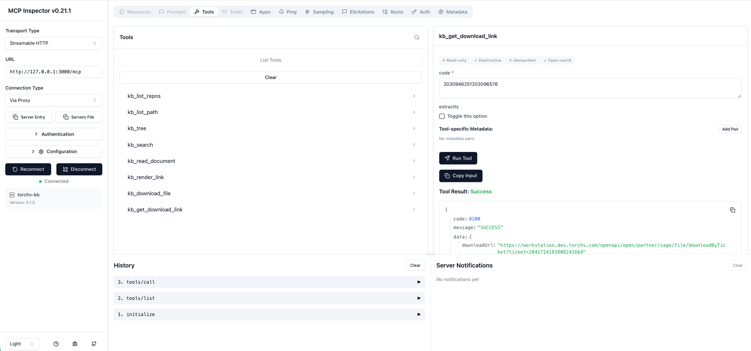Switch to the Resources tab
The height and width of the screenshot is (351, 751).
[135, 12]
